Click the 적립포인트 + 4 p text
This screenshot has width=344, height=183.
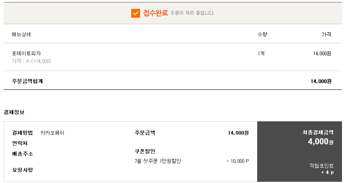[x=321, y=169]
